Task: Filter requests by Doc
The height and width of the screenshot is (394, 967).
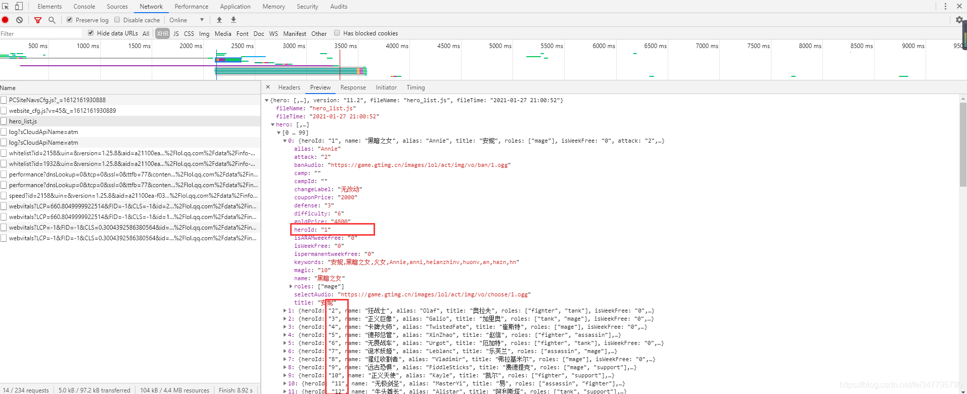Action: point(259,33)
